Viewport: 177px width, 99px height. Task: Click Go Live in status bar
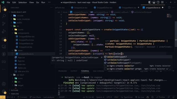tap(140, 97)
